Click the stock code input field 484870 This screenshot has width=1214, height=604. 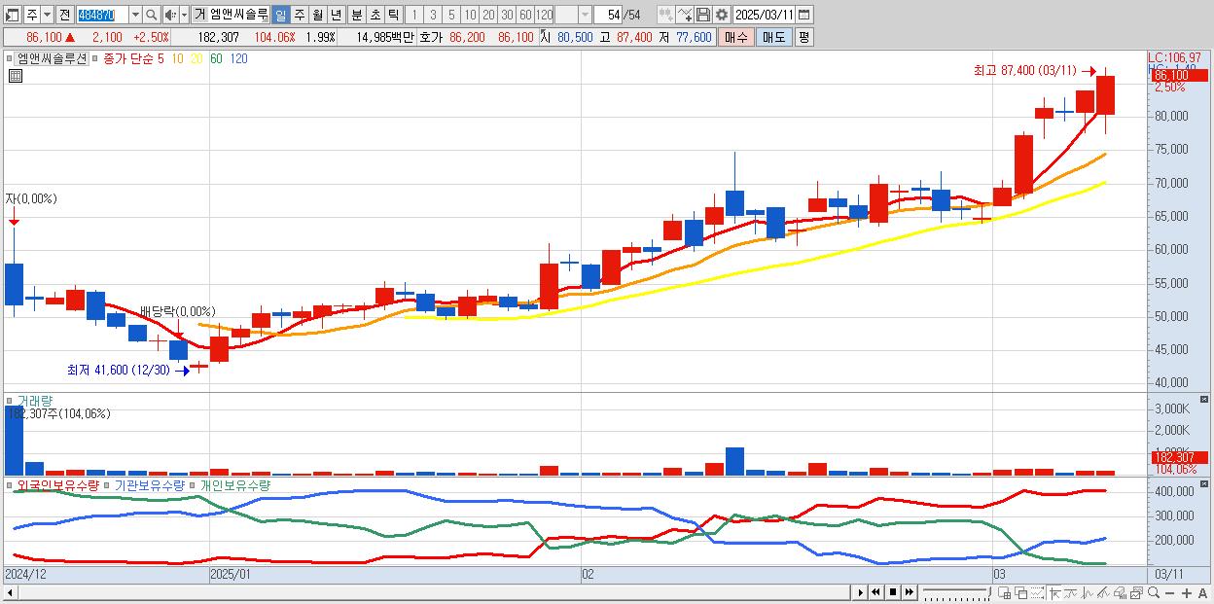coord(102,15)
